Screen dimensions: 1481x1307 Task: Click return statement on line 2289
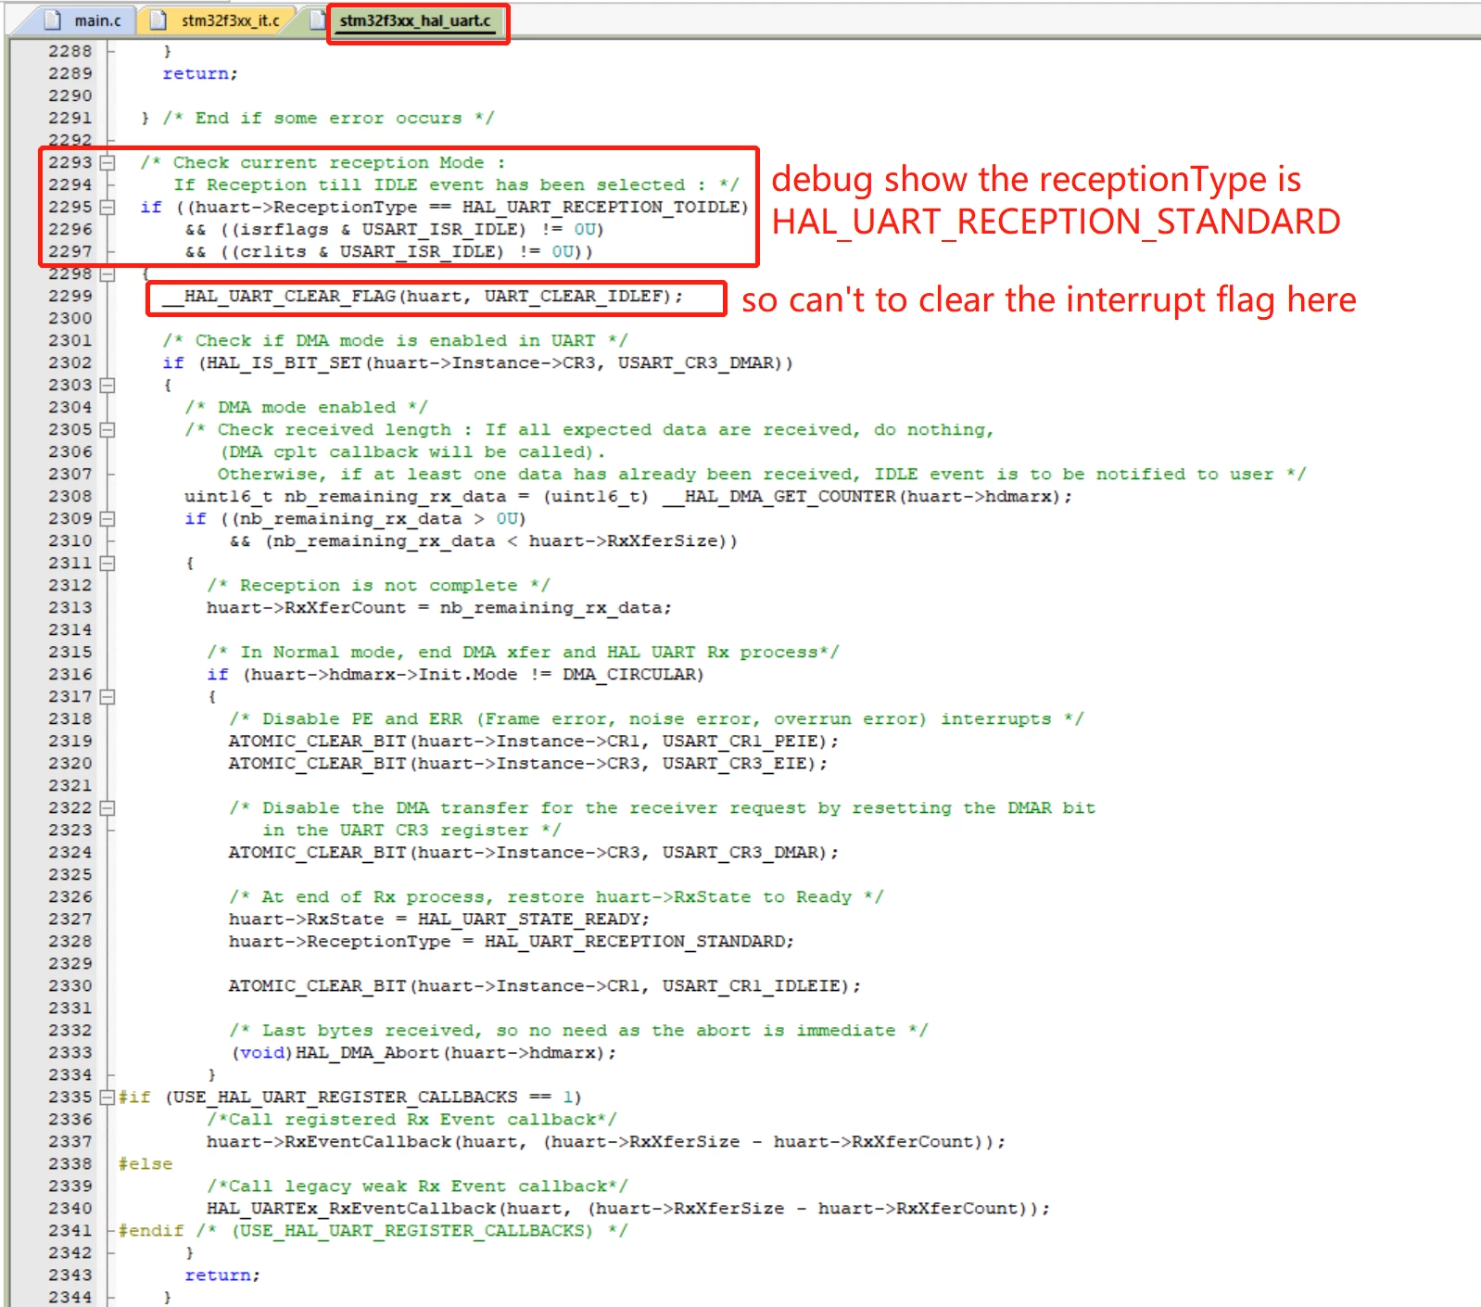coord(200,74)
